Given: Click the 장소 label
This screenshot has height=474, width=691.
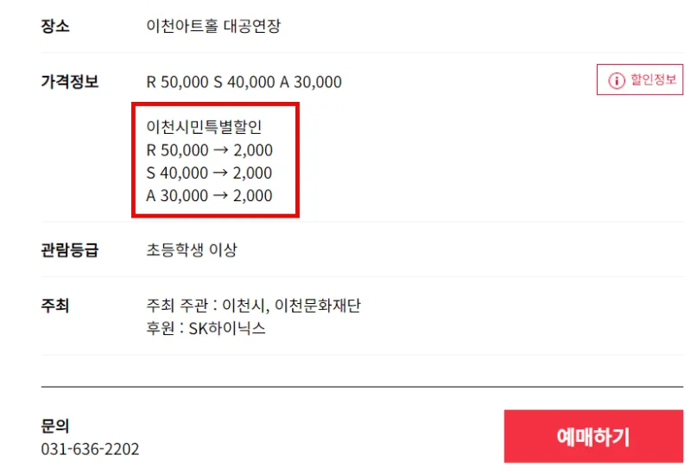Looking at the screenshot, I should pos(55,26).
